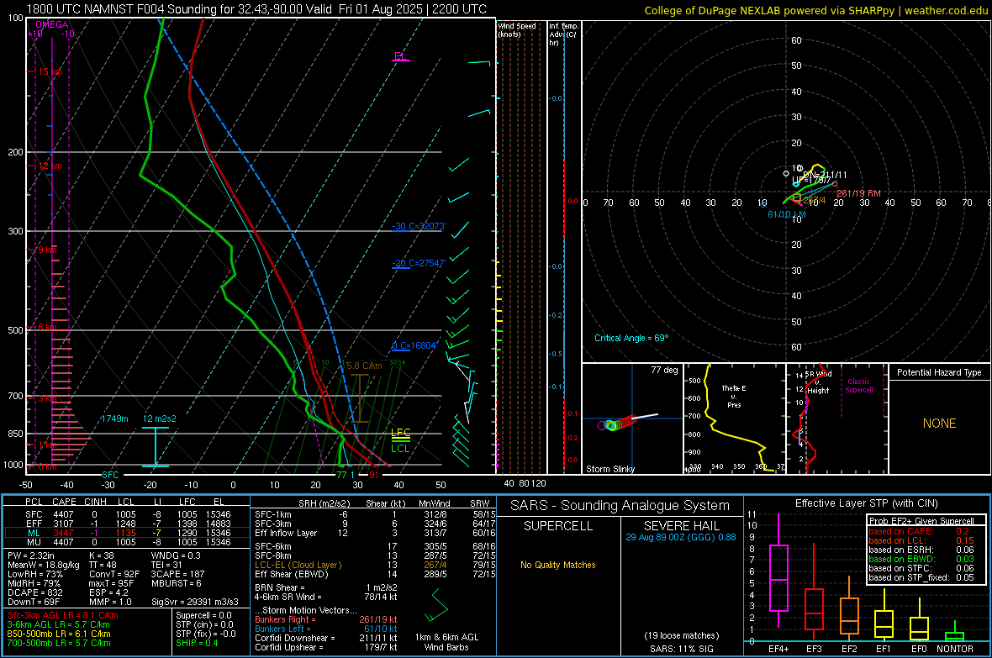The image size is (992, 658).
Task: Click the '77 deg' slinky tilt value
Action: pyautogui.click(x=664, y=370)
